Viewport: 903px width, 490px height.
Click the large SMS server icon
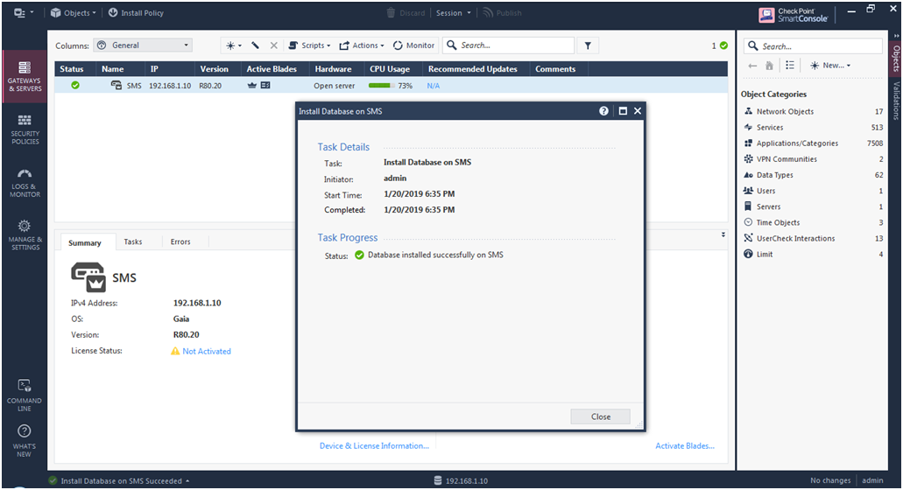[88, 277]
